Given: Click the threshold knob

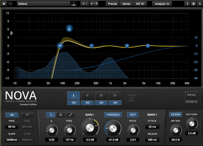Looking at the screenshot, I should click(x=113, y=128).
